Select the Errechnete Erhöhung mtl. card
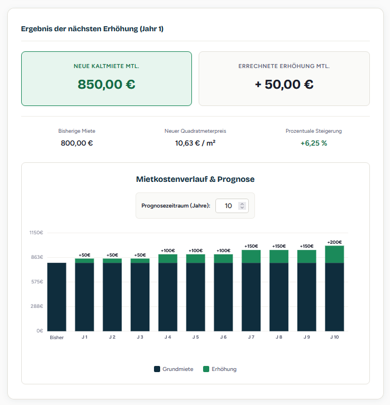Screen dimensions: 390x405 [284, 79]
